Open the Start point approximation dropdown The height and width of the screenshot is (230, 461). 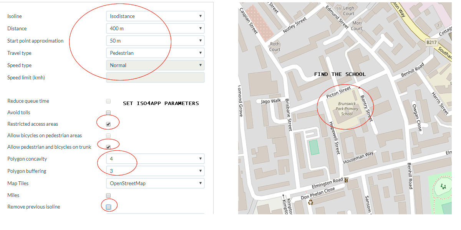[x=155, y=41]
